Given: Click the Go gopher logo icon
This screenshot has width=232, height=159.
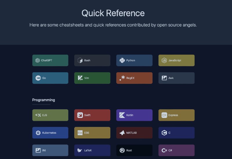Looking at the screenshot, I should click(x=38, y=78).
